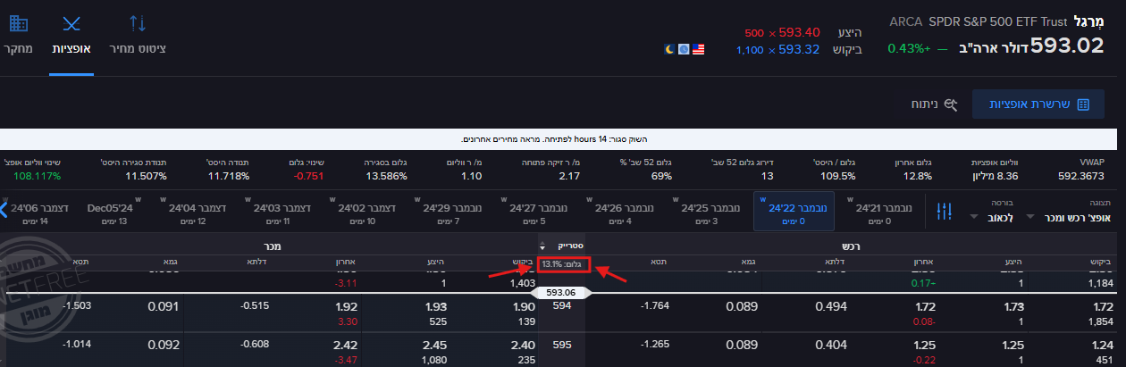
Task: Click call delta 0.404 in 595 row
Action: click(x=831, y=345)
